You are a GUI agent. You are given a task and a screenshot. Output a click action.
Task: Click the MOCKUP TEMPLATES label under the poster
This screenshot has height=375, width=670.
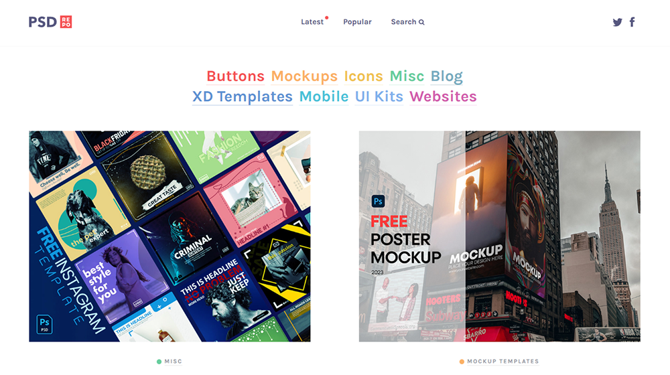[x=503, y=362]
